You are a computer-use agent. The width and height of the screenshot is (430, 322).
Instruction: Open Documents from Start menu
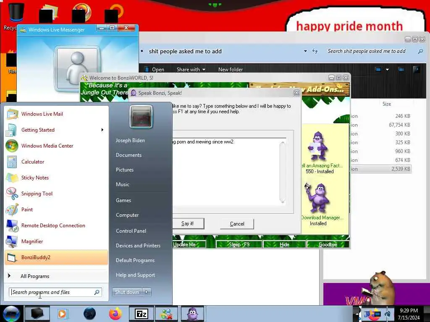[x=128, y=155]
